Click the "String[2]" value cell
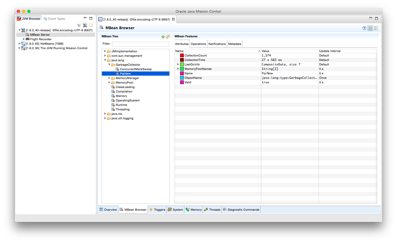 click(290, 69)
